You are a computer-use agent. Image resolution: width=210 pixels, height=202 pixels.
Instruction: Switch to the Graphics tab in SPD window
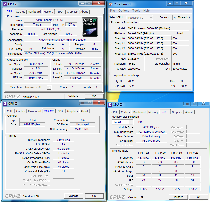point(177,112)
